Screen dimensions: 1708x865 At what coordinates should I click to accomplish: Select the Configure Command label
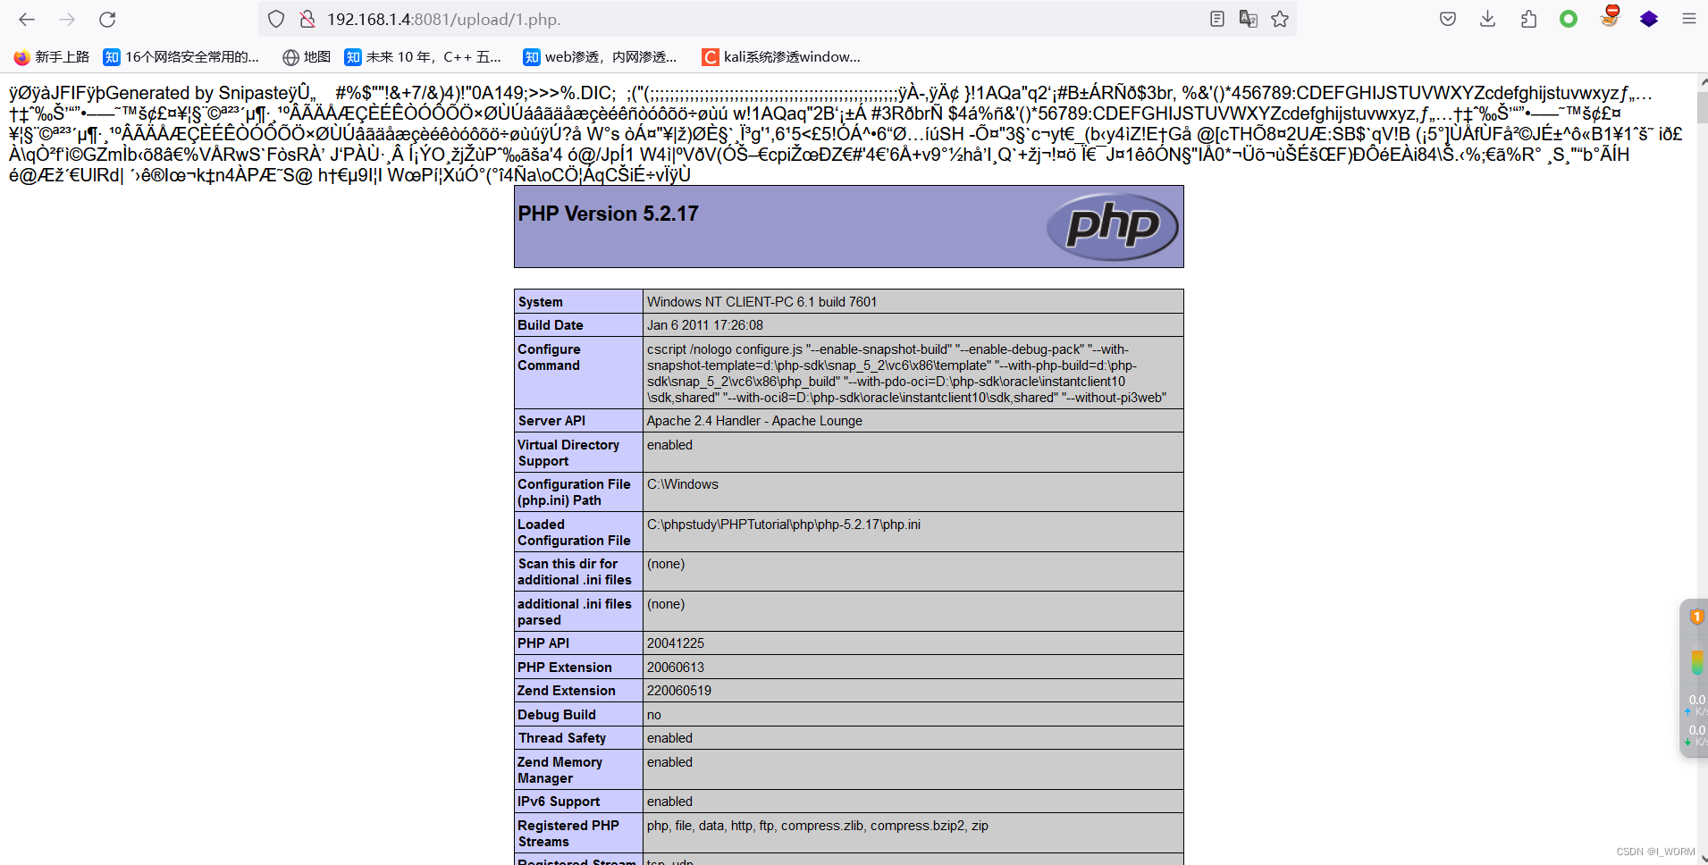click(x=549, y=357)
